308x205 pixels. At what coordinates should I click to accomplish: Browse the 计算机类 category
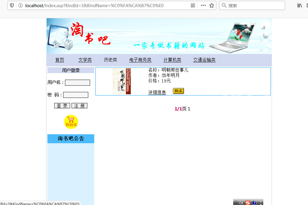point(172,60)
